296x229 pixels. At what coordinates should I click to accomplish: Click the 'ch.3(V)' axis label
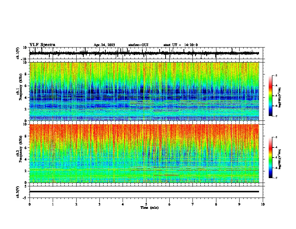pos(18,192)
